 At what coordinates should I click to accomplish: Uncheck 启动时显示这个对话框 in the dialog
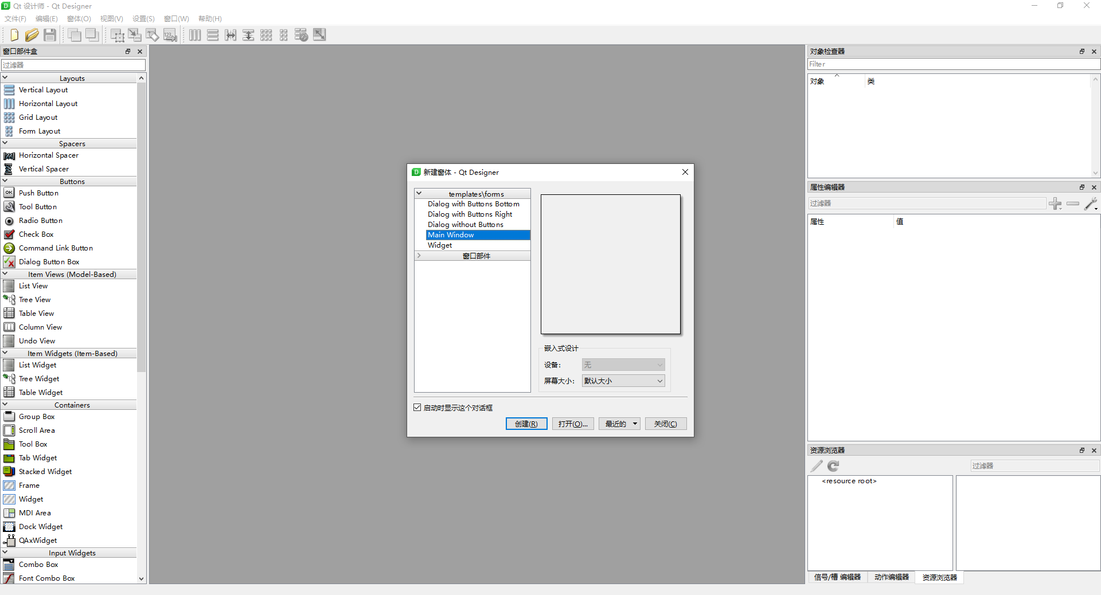pyautogui.click(x=417, y=408)
